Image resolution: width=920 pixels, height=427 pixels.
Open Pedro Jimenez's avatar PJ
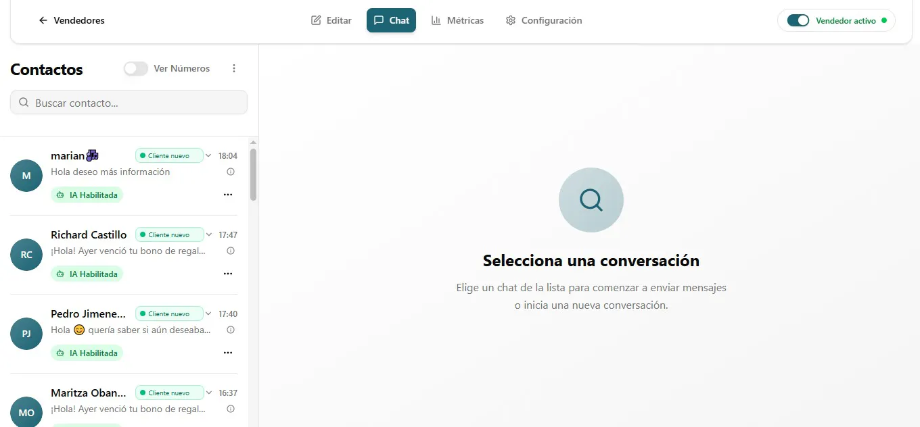26,334
